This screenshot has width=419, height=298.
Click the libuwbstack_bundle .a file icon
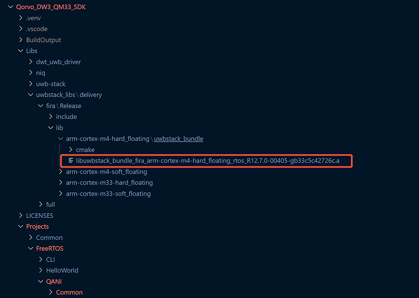(x=71, y=161)
